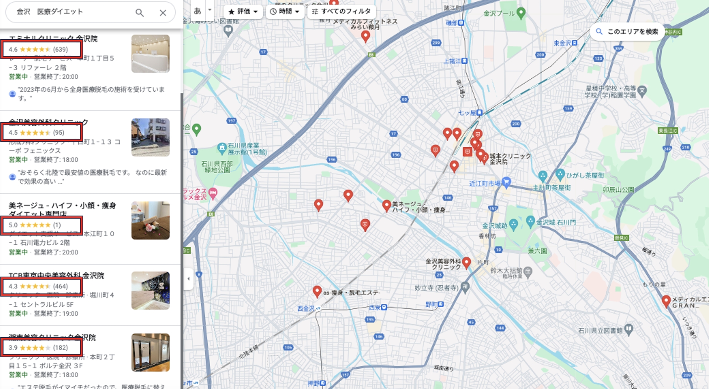The width and height of the screenshot is (709, 389).
Task: Click the あ input method button
Action: coord(198,11)
